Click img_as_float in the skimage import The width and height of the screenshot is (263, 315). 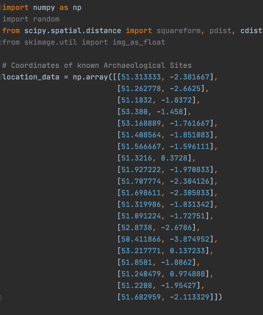point(139,42)
